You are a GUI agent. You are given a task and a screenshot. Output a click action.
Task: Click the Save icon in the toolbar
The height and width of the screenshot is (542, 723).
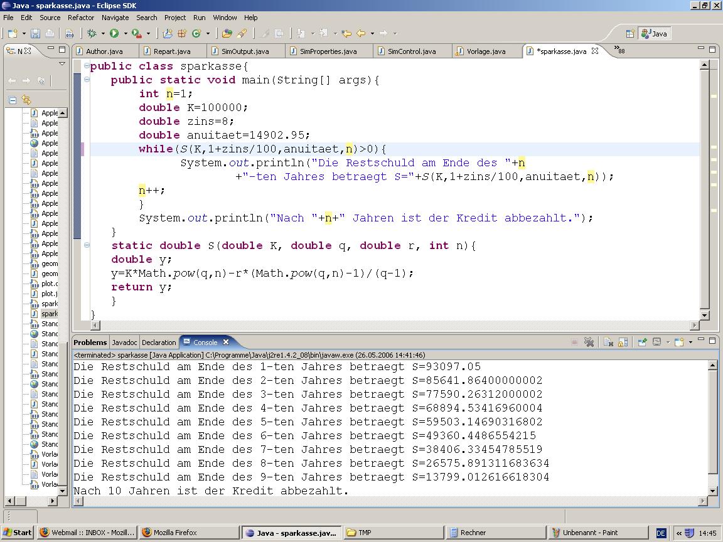coord(36,33)
